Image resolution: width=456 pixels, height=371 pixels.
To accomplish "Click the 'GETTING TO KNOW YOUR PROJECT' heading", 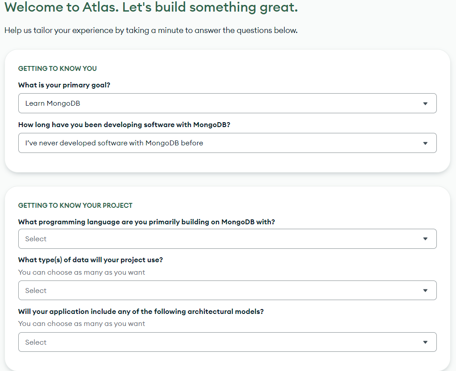I will pyautogui.click(x=75, y=206).
